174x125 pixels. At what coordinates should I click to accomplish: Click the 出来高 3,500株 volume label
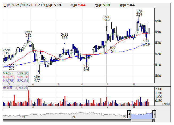click(x=15, y=88)
